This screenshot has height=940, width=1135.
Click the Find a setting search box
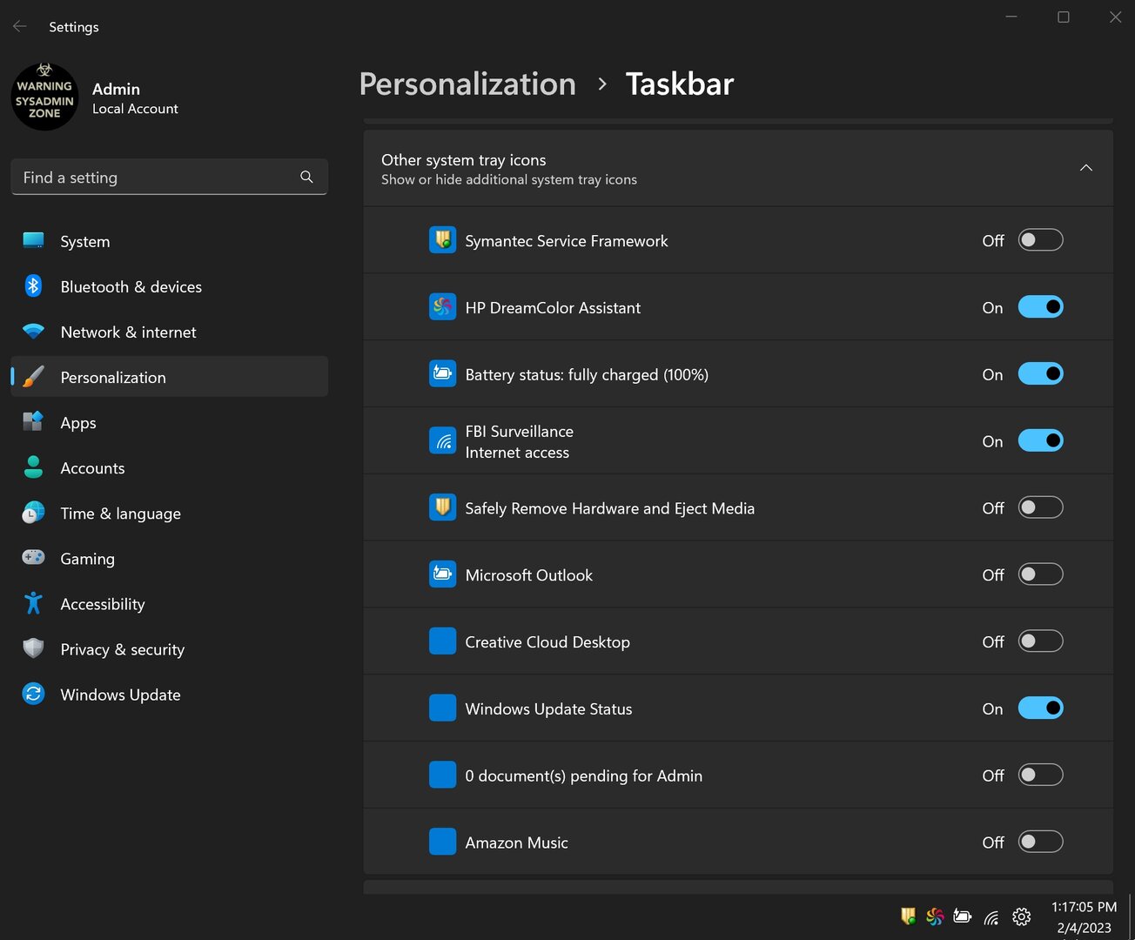point(170,177)
